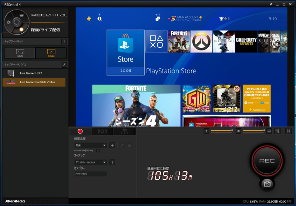Edit capture devices with pencil icon
This screenshot has height=206, width=296.
pyautogui.click(x=64, y=65)
